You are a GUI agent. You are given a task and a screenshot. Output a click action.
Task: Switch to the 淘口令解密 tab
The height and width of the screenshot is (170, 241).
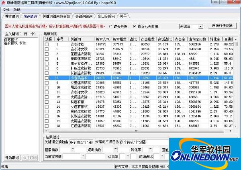106,16
